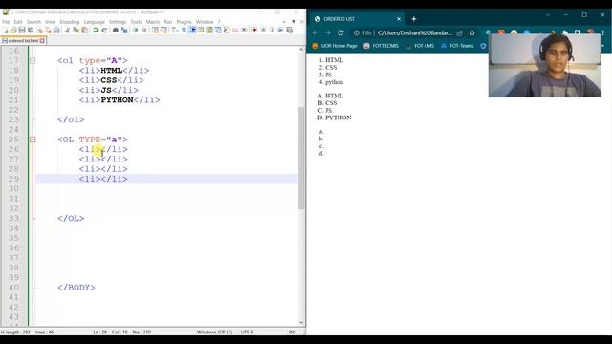This screenshot has width=612, height=344.
Task: Open the Edit menu
Action: [18, 22]
